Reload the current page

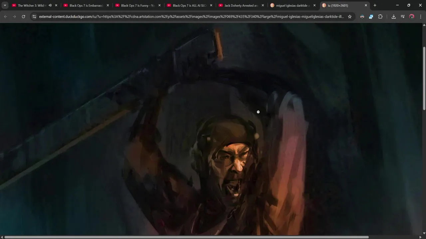click(x=23, y=17)
